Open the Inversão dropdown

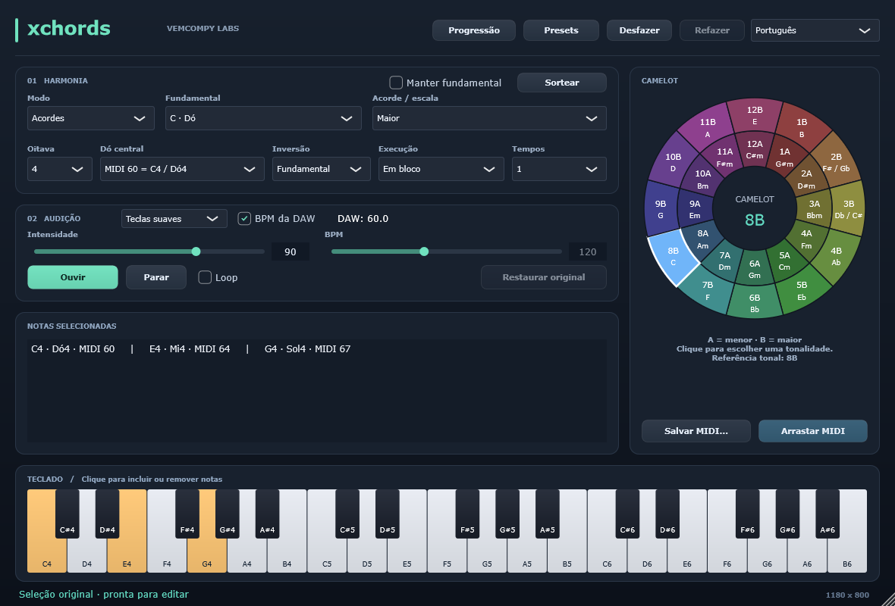tap(322, 169)
